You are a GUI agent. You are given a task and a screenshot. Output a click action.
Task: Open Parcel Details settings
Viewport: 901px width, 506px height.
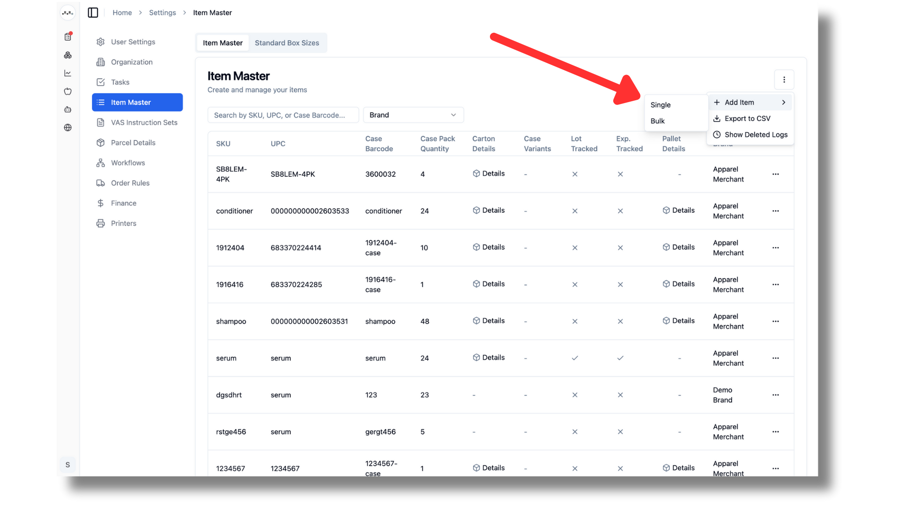[137, 142]
